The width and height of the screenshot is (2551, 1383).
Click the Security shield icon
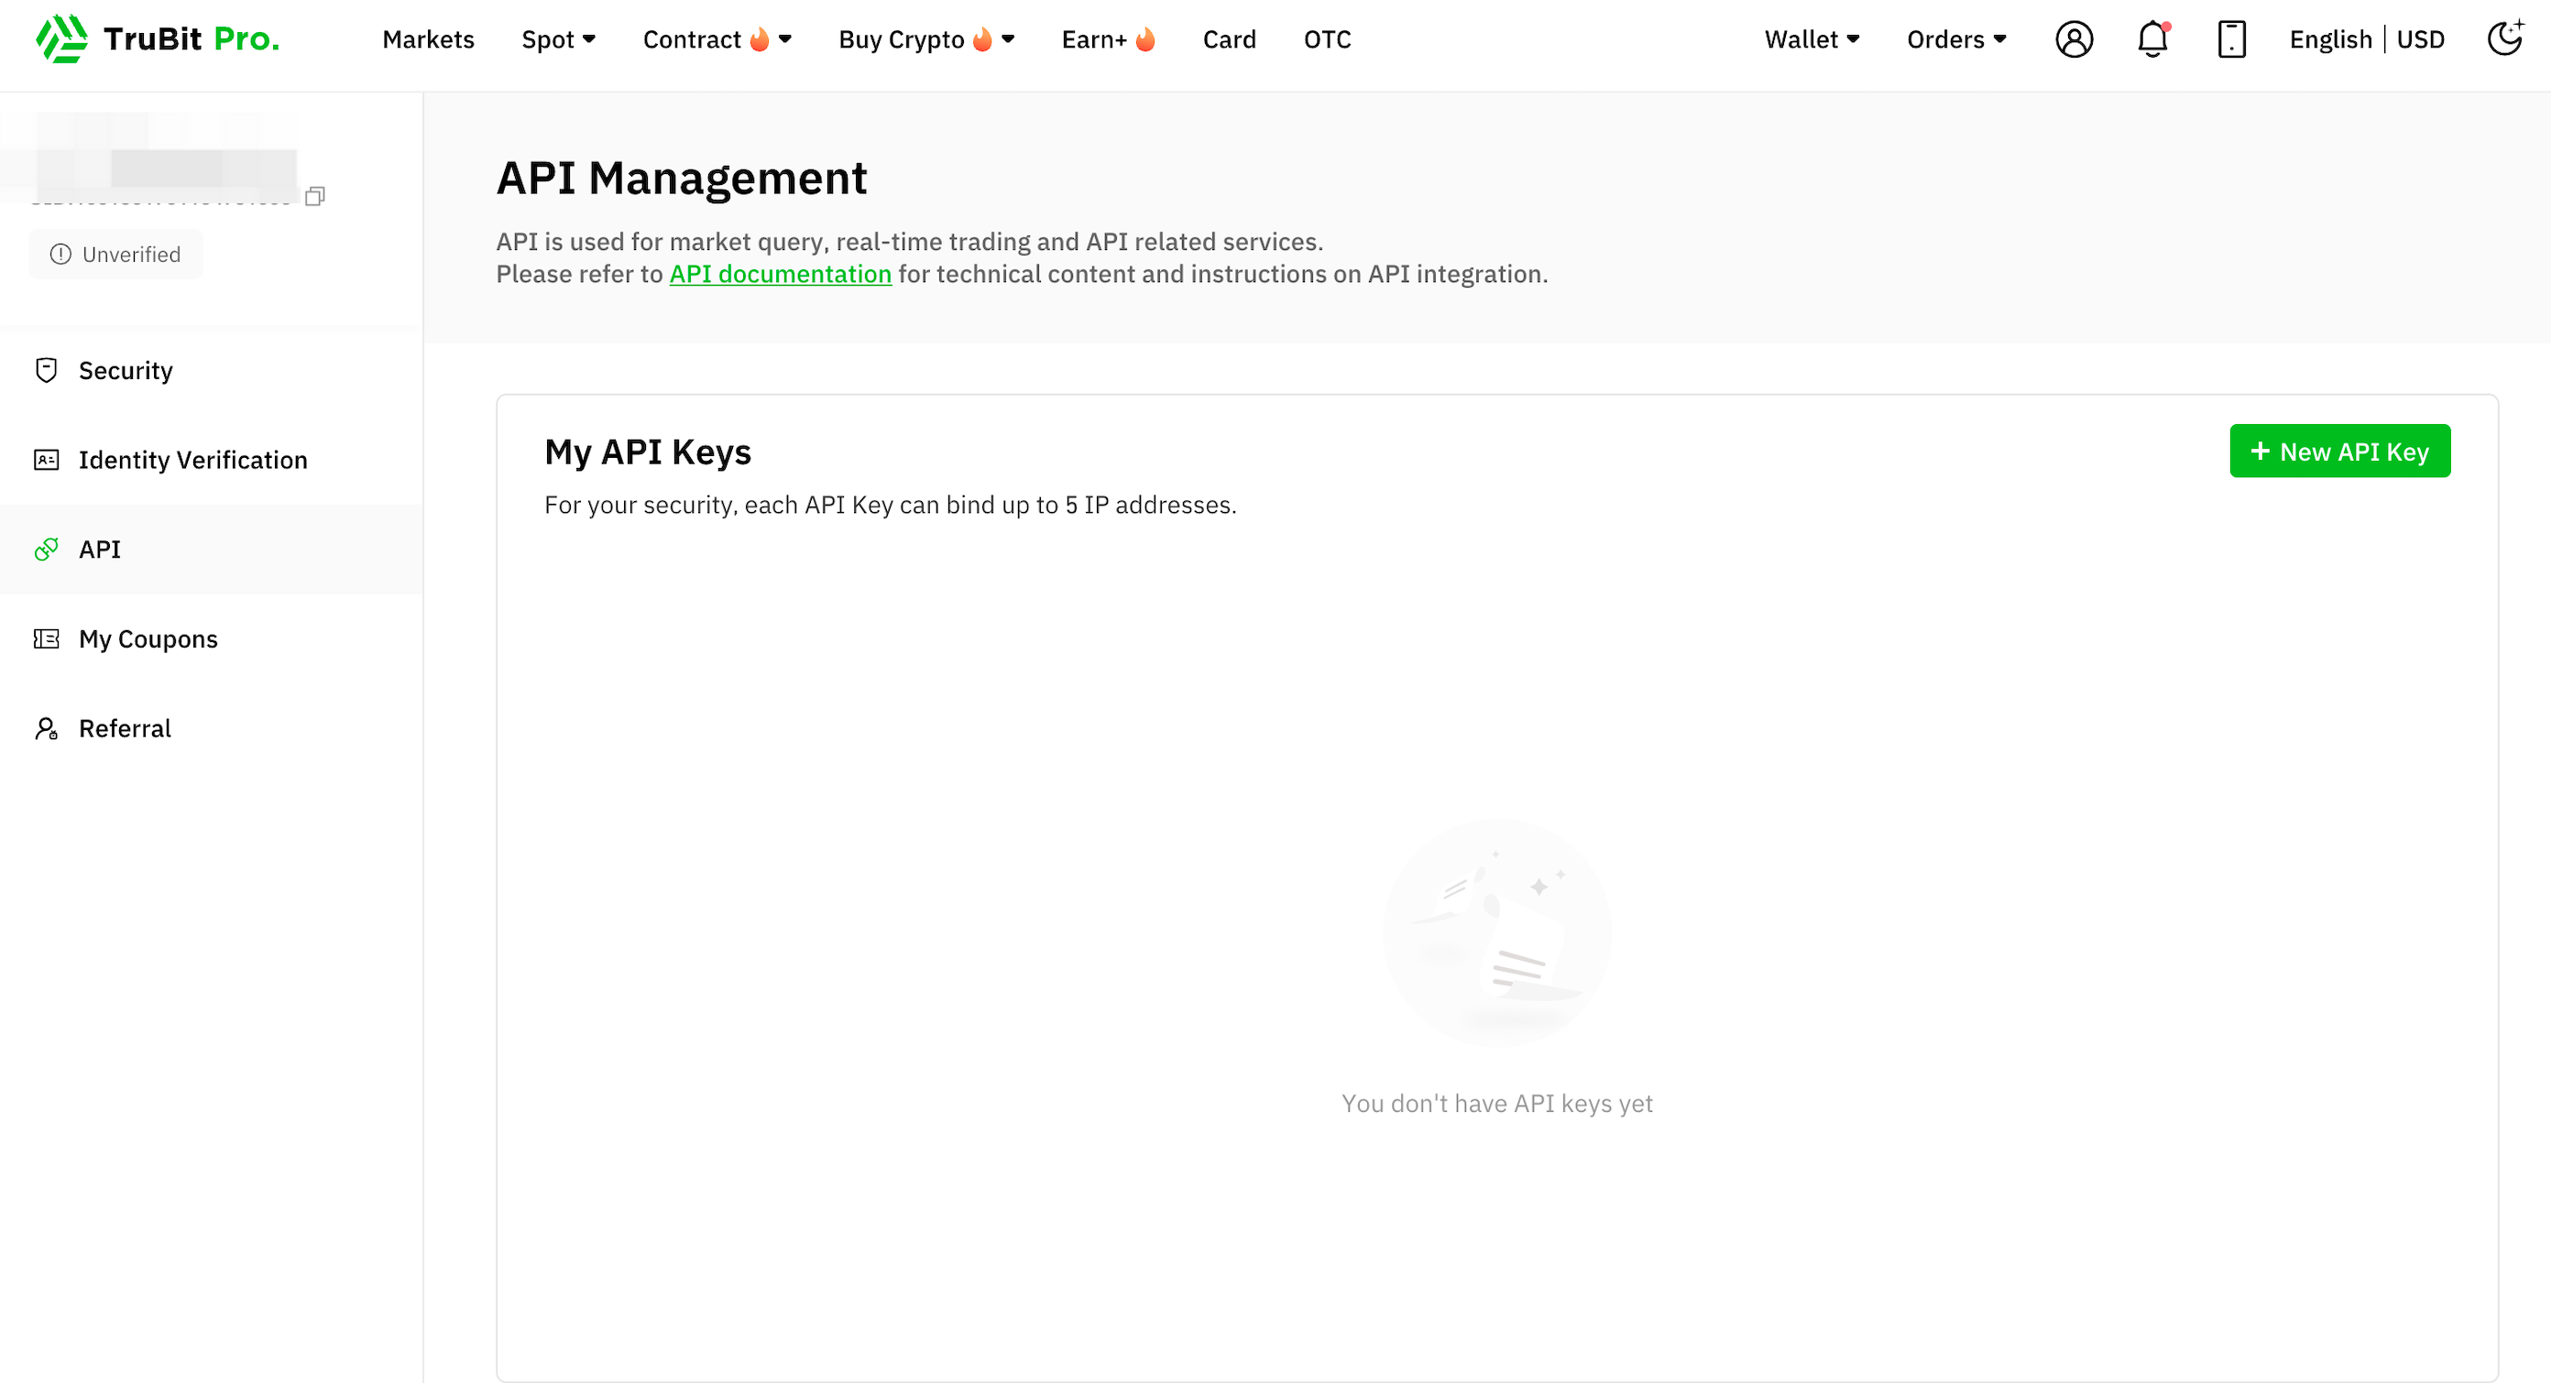coord(47,370)
